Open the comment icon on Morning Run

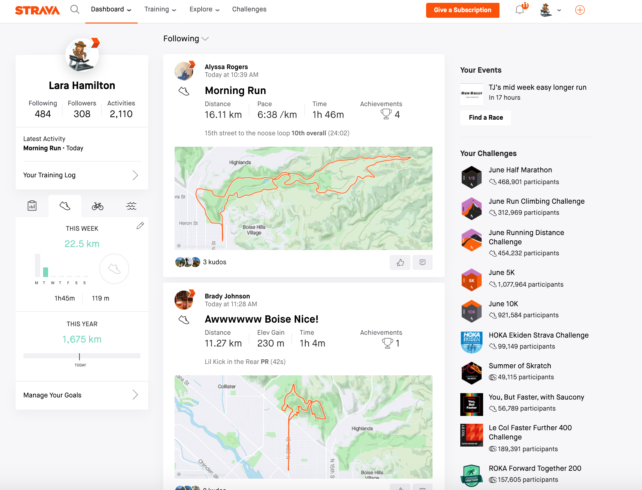coord(423,262)
